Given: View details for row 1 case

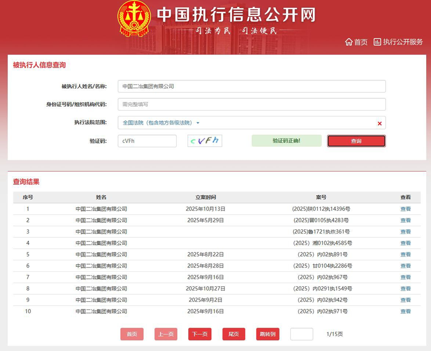Looking at the screenshot, I should [405, 209].
